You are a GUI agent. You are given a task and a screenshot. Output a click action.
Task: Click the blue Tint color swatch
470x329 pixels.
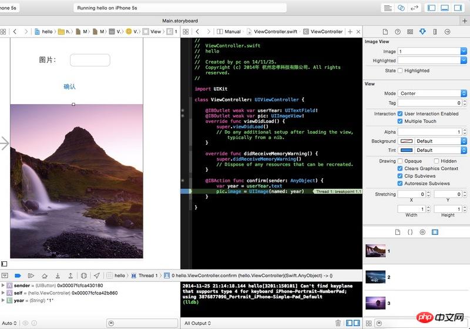pos(407,150)
